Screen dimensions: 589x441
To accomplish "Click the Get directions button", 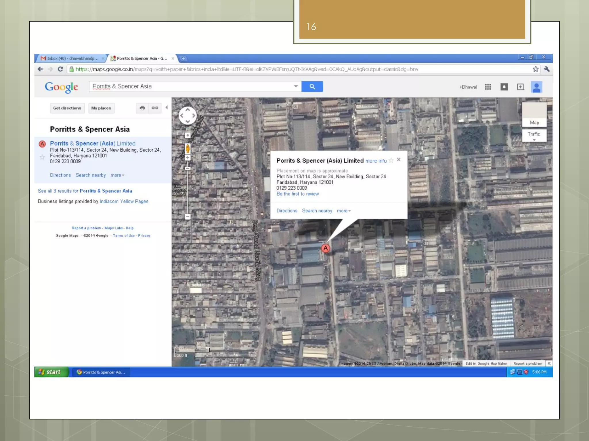I will 67,108.
